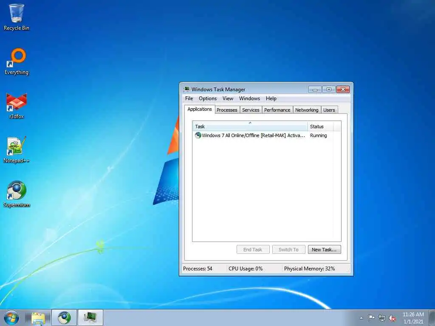The image size is (435, 326).
Task: Open the Windows menu
Action: click(x=249, y=98)
